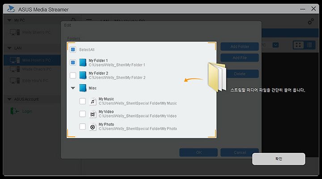Check the My Music checkbox
The image size is (322, 179).
point(83,101)
